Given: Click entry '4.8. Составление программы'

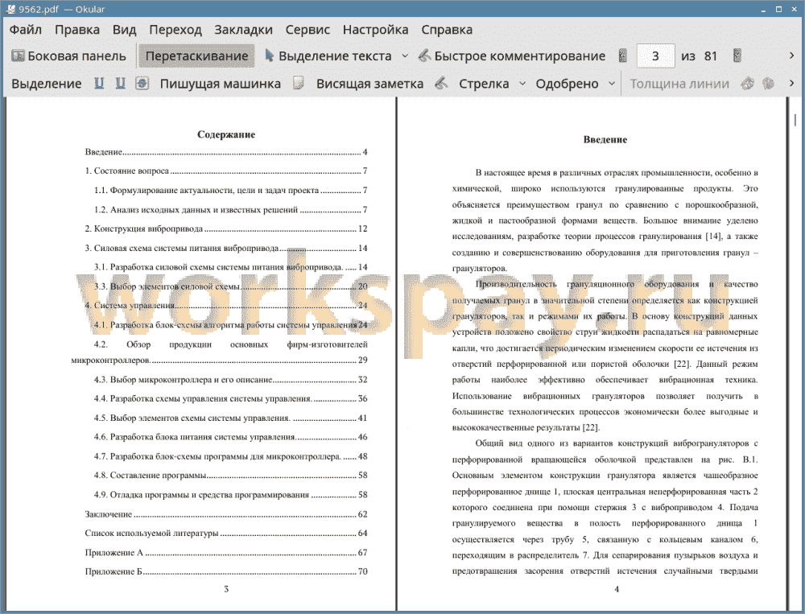Looking at the screenshot, I should click(230, 476).
